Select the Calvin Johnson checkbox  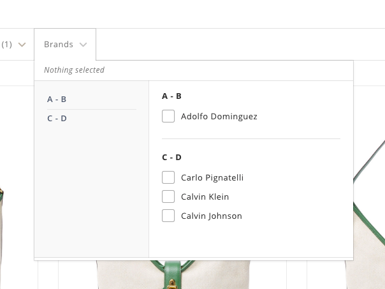tap(168, 216)
